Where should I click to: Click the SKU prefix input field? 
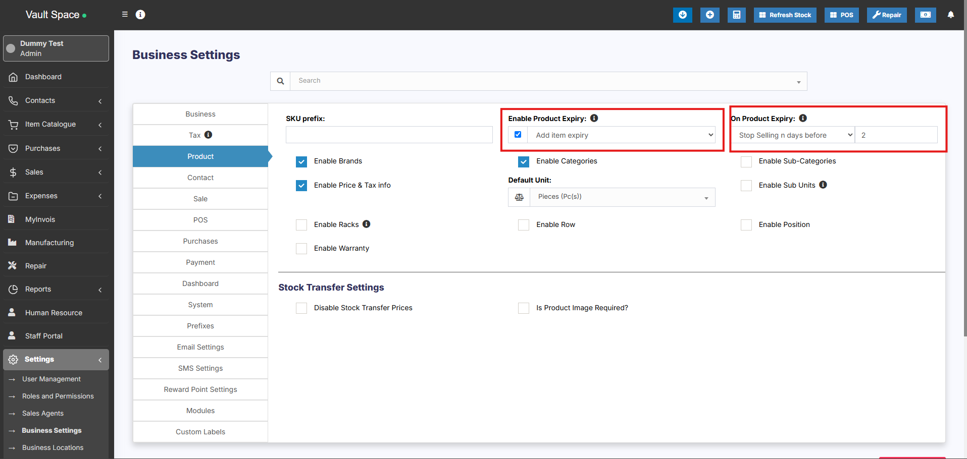coord(389,135)
